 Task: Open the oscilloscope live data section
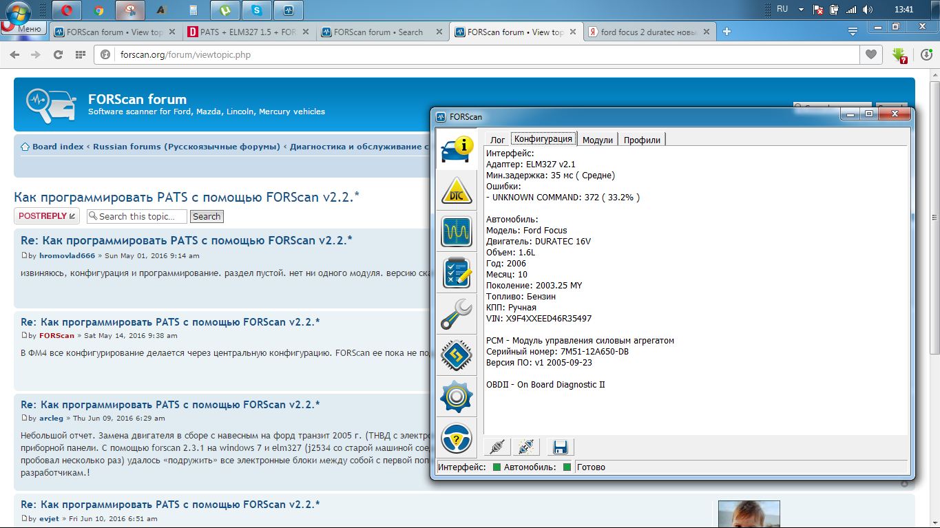tap(457, 232)
